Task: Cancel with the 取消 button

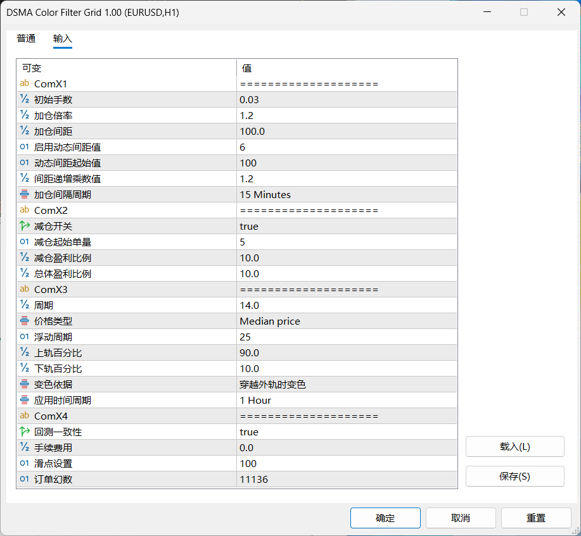Action: (461, 518)
